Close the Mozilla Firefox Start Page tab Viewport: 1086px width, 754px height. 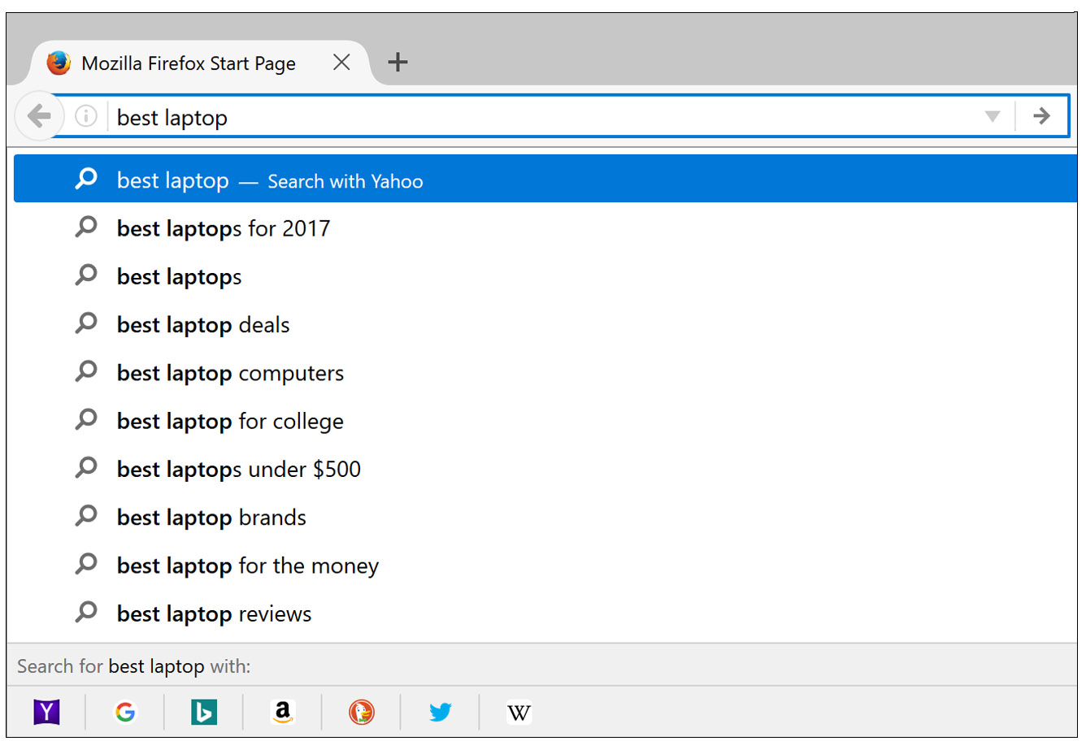pos(341,63)
